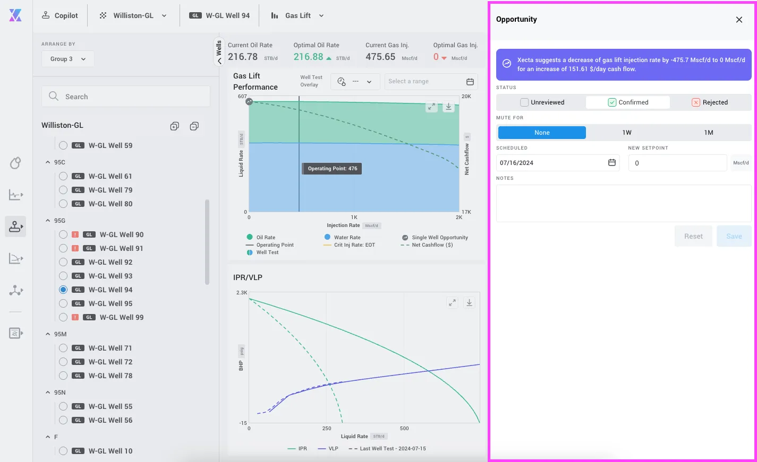Select the W-GL Well 59 radio button
757x462 pixels.
tap(63, 145)
